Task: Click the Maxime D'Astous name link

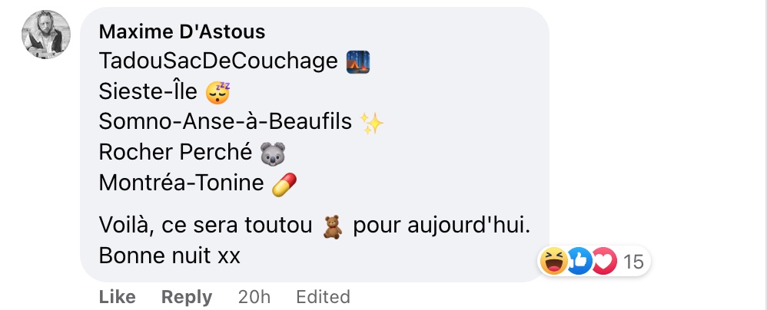Action: point(182,32)
